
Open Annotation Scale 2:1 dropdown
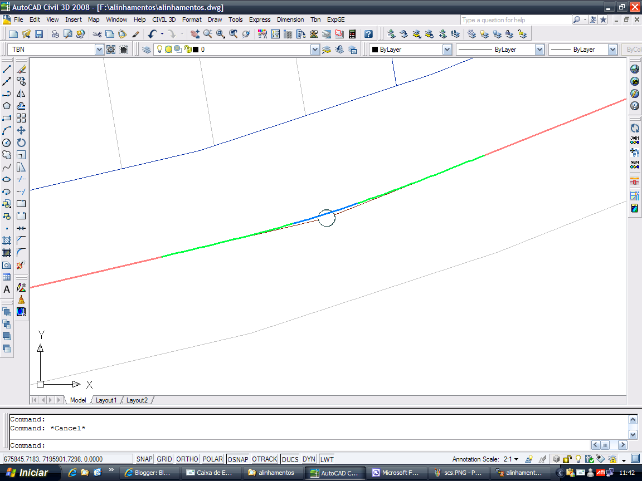[511, 459]
